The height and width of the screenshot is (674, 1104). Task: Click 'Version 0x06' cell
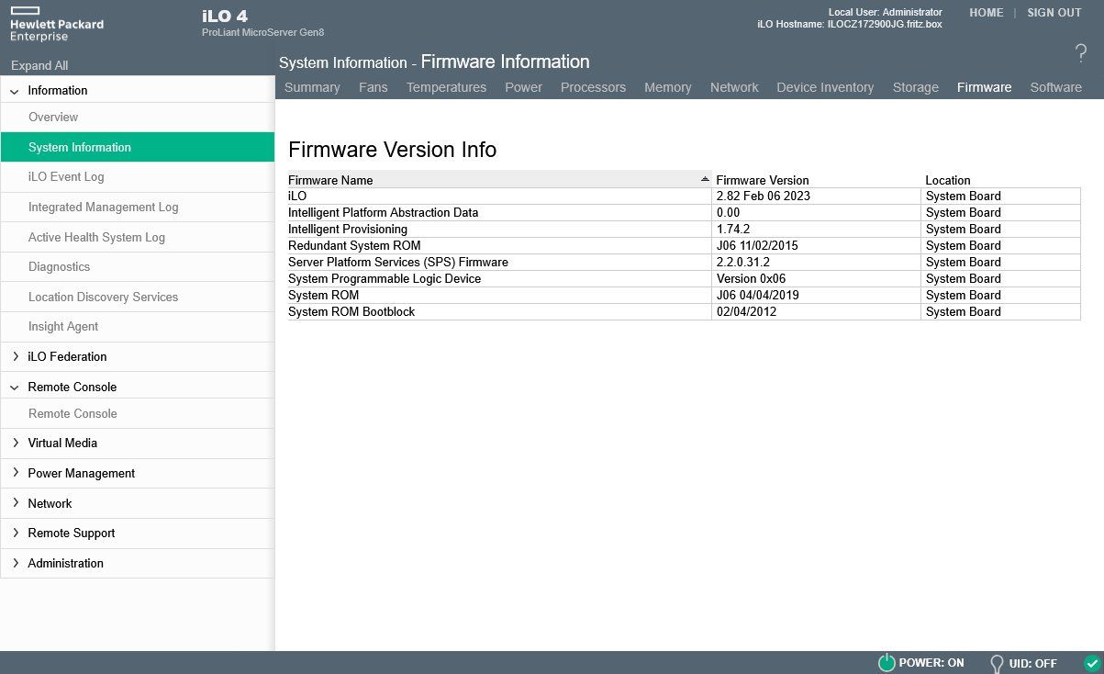pyautogui.click(x=817, y=278)
